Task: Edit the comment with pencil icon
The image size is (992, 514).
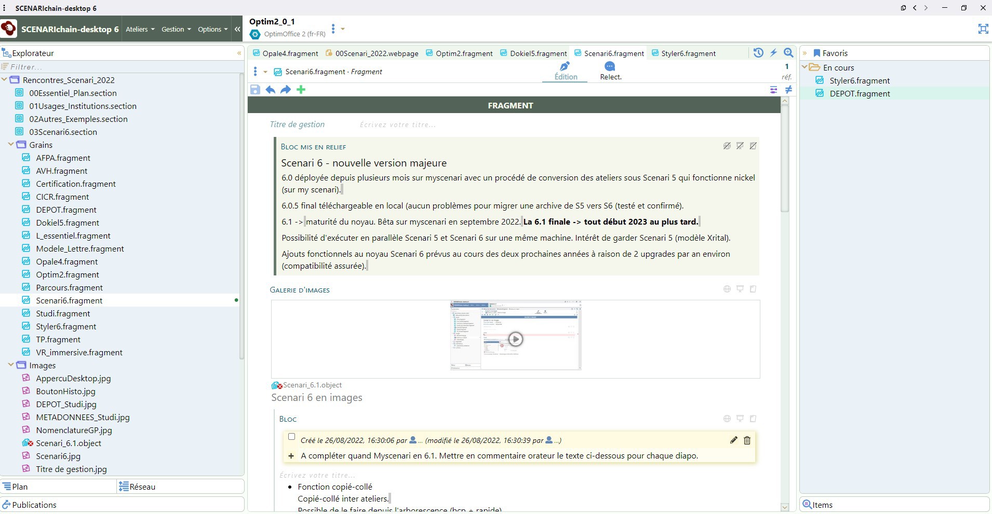Action: point(733,440)
